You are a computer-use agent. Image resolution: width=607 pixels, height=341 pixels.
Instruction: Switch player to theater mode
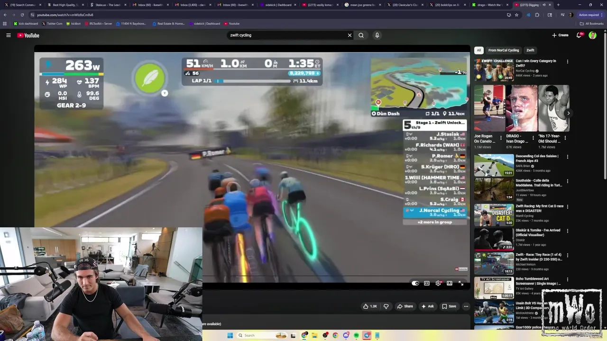pyautogui.click(x=450, y=283)
